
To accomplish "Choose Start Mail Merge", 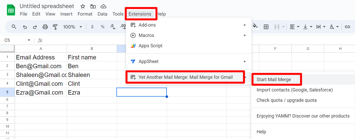I will click(274, 80).
